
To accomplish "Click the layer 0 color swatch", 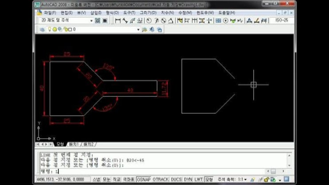I will click(70, 30).
